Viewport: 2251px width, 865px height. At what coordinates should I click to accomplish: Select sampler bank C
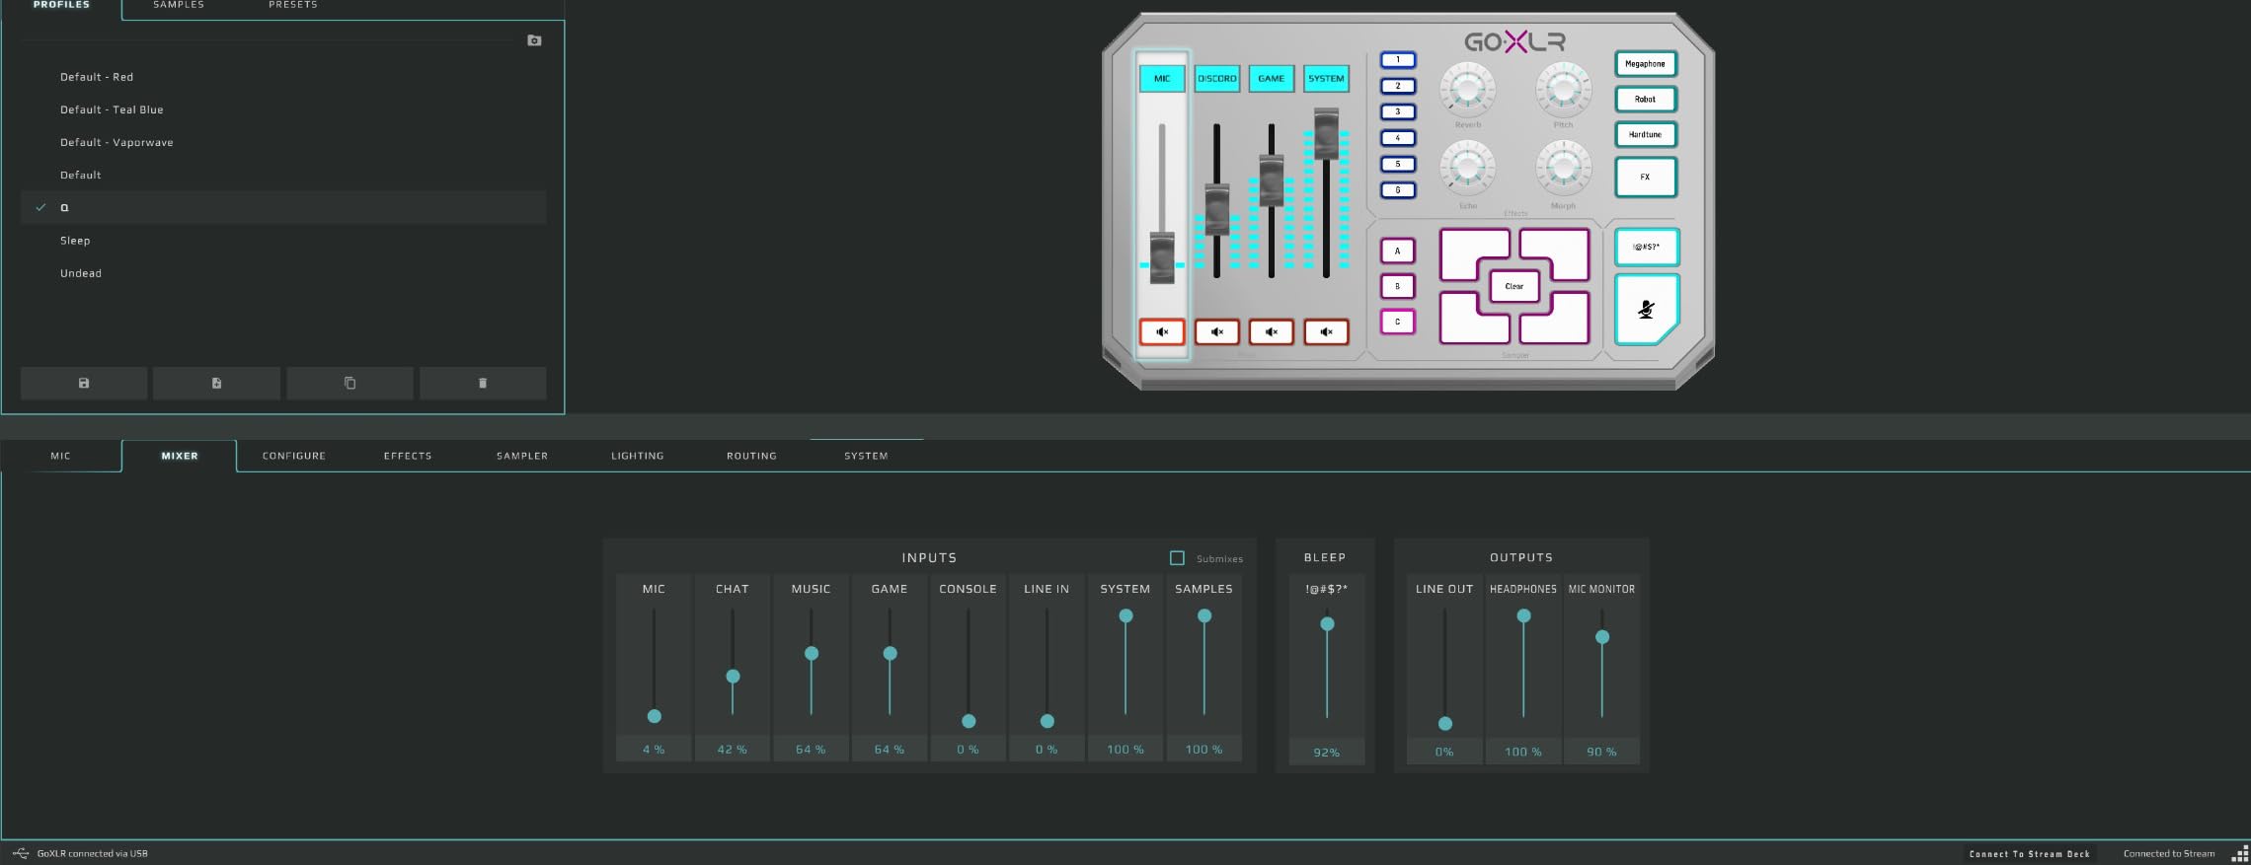coord(1398,322)
